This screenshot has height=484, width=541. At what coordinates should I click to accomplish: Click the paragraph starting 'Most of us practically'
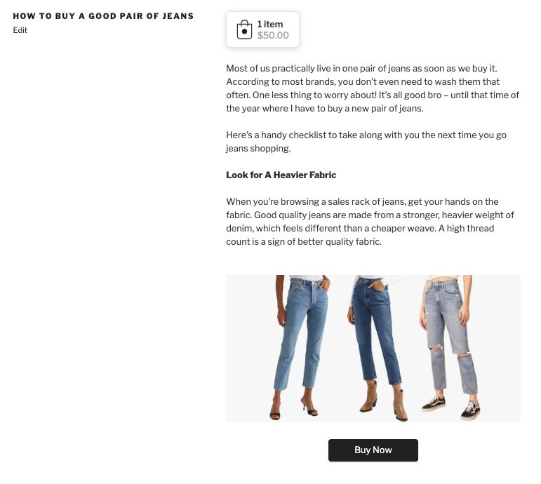point(373,88)
